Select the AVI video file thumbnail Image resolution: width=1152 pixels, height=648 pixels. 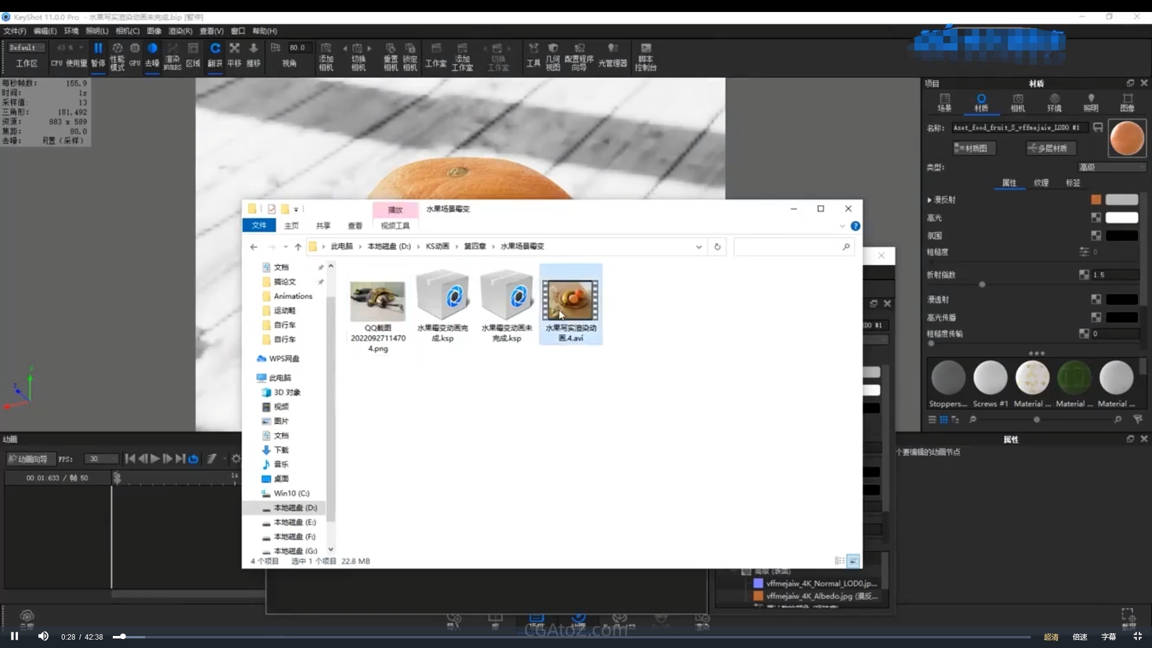coord(571,301)
